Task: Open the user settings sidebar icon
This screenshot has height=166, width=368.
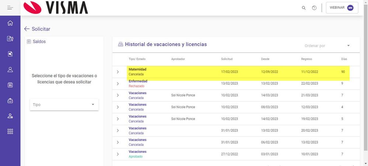Action: 10,116
